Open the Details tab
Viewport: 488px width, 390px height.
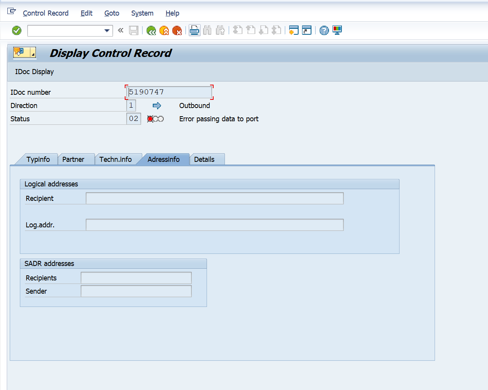point(204,160)
